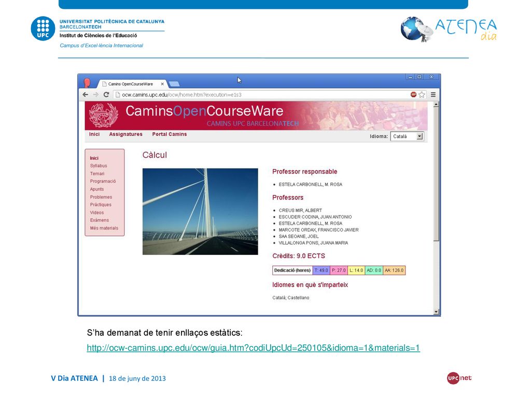The width and height of the screenshot is (531, 398).
Task: Click the Crèdits: 9.0 ECTS heading
Action: pyautogui.click(x=299, y=256)
